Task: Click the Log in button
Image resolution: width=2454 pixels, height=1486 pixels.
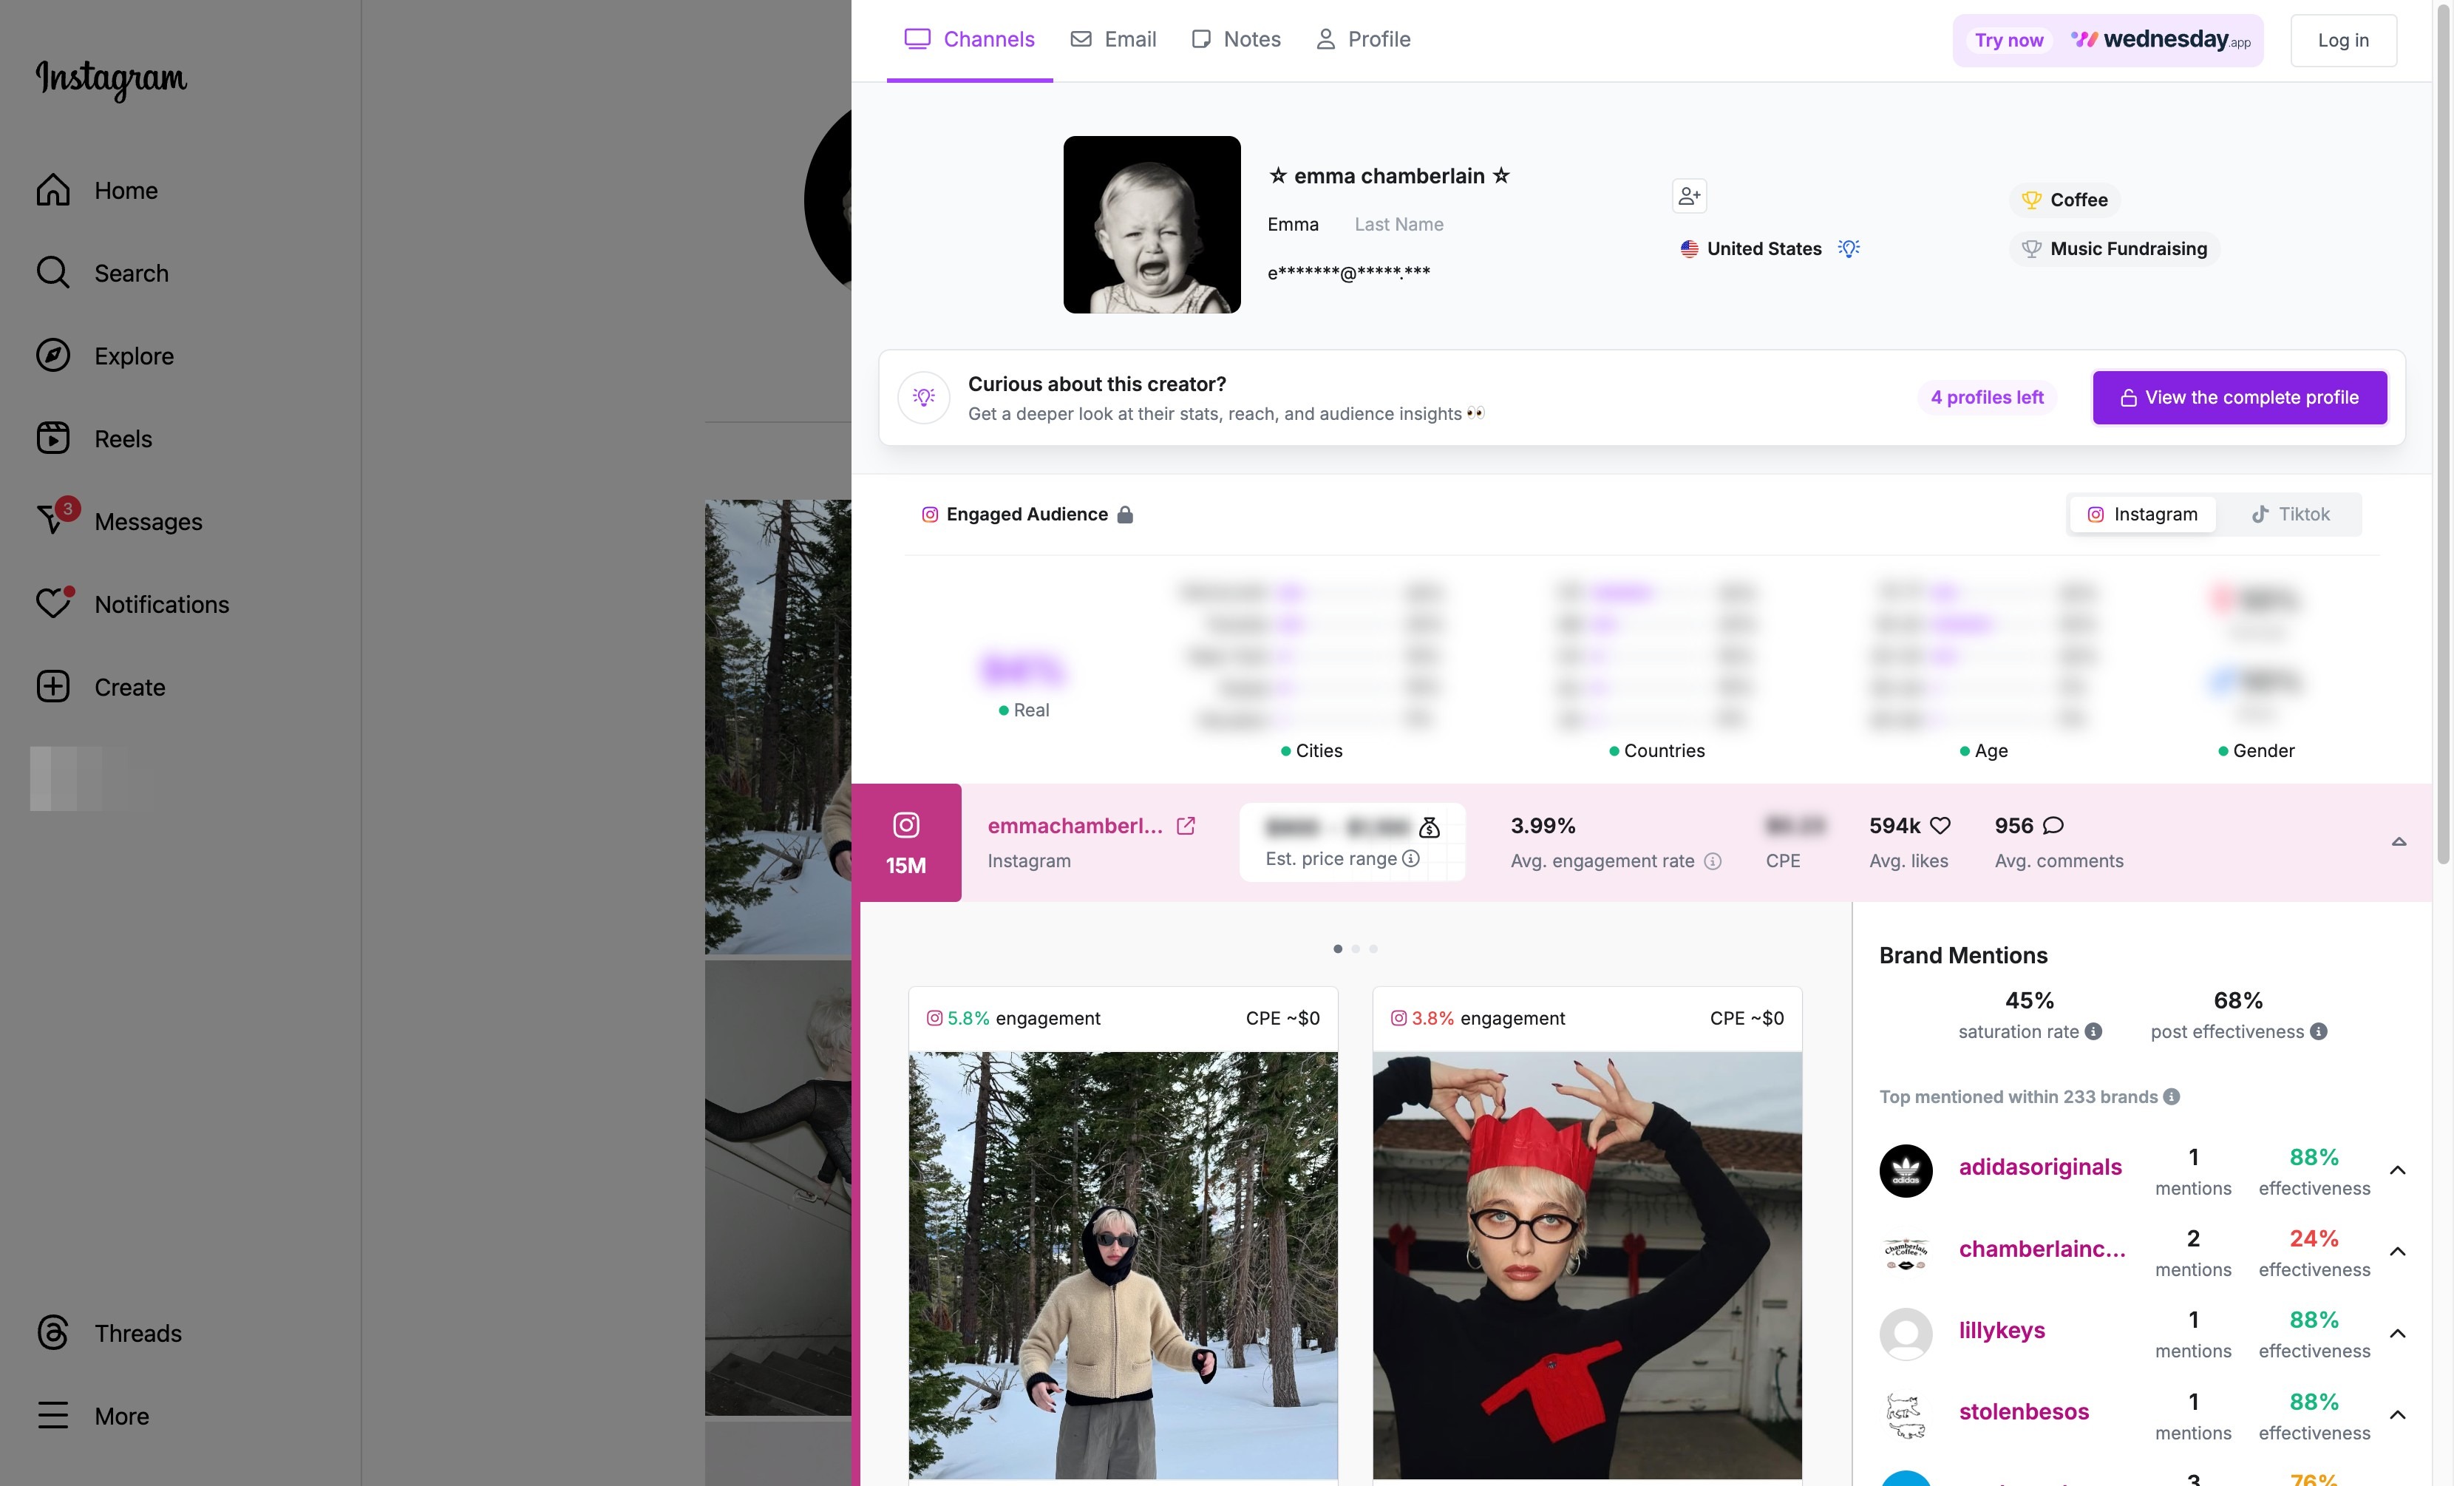Action: (2342, 41)
